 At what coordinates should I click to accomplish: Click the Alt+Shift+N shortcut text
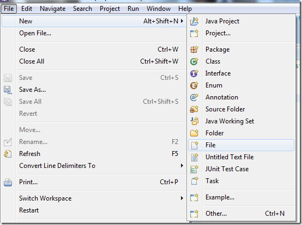(x=161, y=21)
